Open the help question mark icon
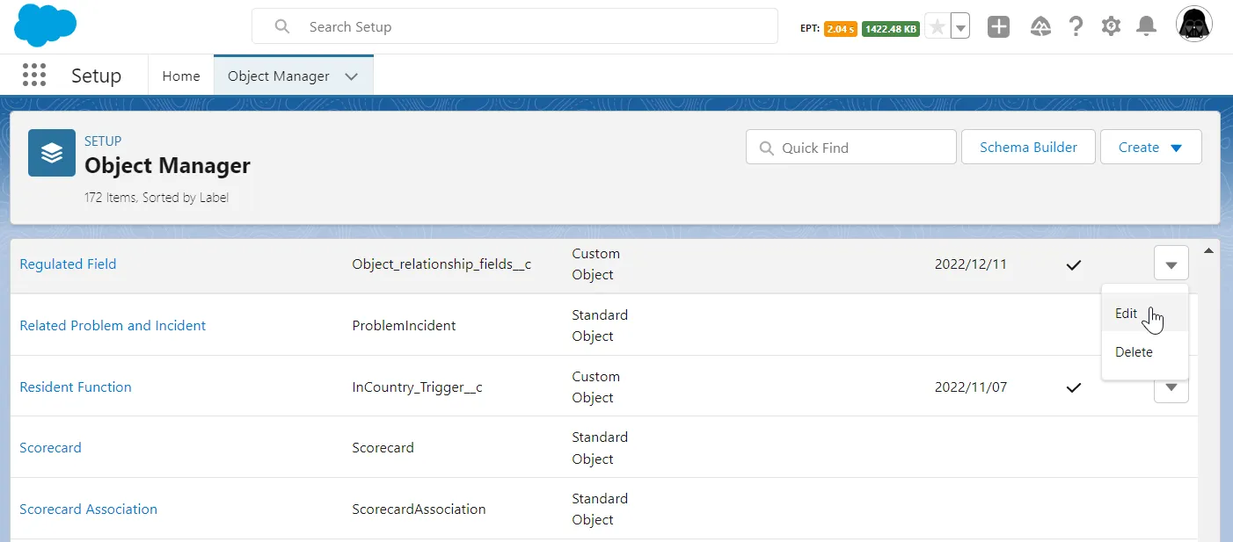The height and width of the screenshot is (542, 1233). tap(1076, 27)
